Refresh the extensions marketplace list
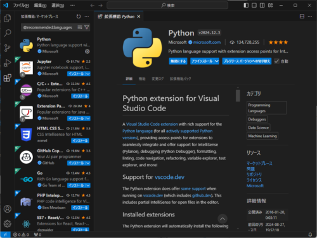The height and width of the screenshot is (238, 317). (79, 17)
